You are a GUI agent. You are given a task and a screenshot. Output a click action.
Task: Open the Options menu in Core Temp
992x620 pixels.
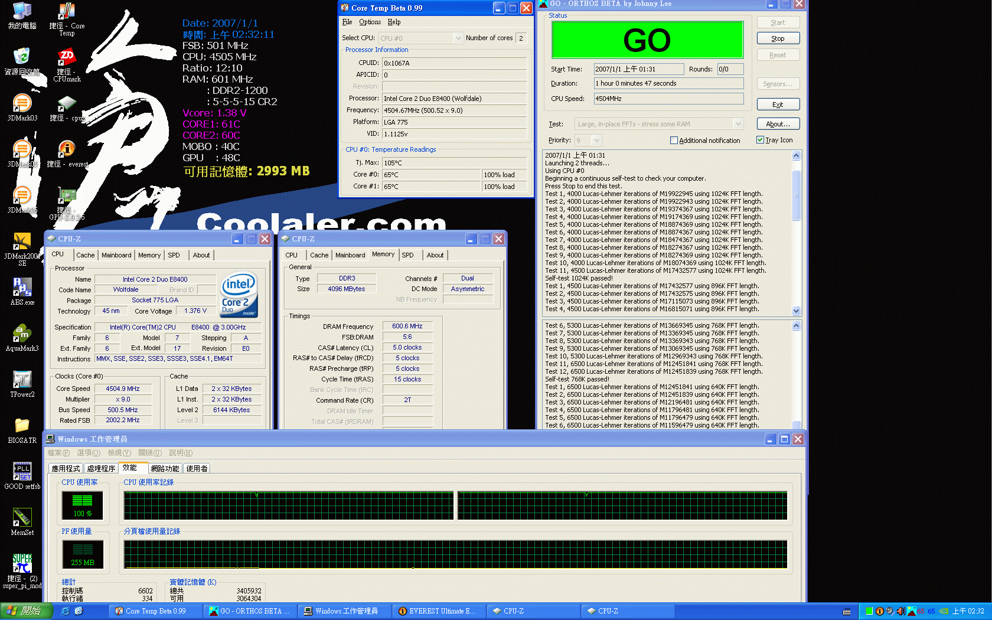coord(370,22)
